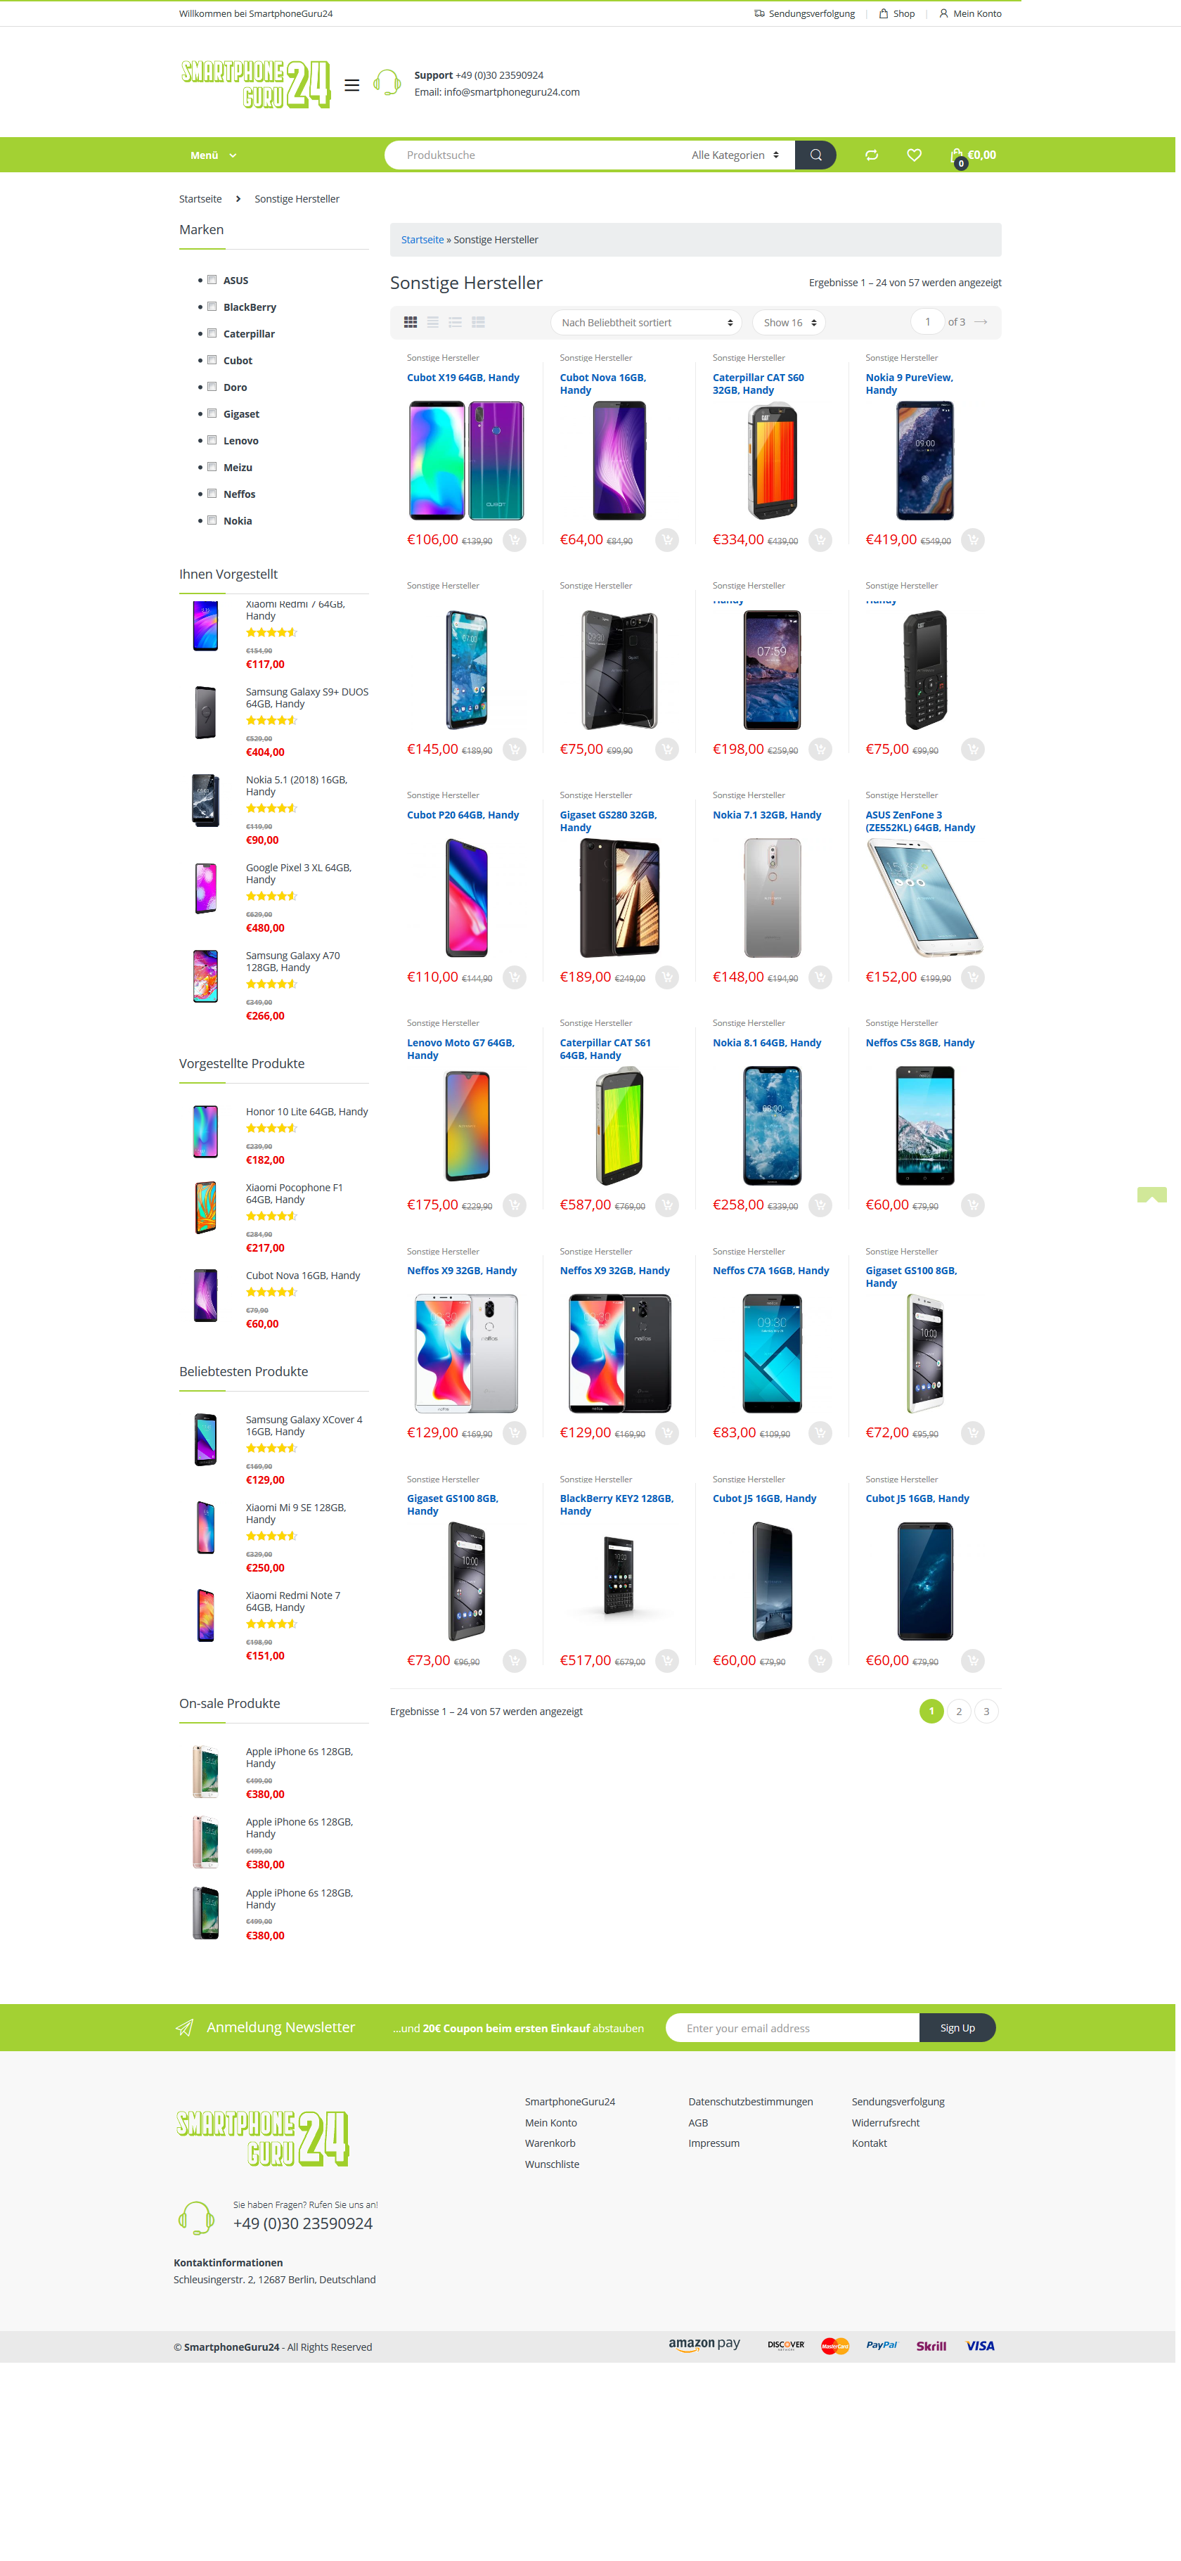This screenshot has height=2561, width=1181.
Task: Go to next page arrow
Action: [x=981, y=322]
